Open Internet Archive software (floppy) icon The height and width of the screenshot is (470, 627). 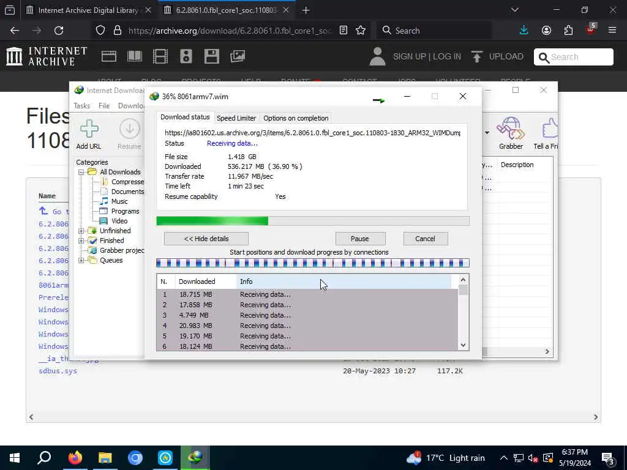click(x=211, y=56)
